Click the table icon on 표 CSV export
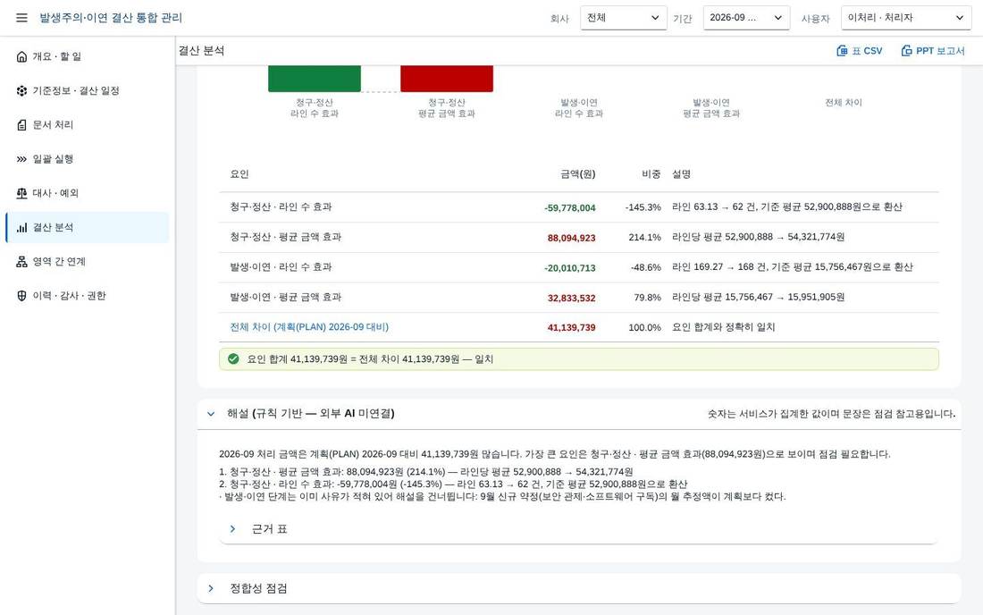The height and width of the screenshot is (615, 983). [842, 51]
